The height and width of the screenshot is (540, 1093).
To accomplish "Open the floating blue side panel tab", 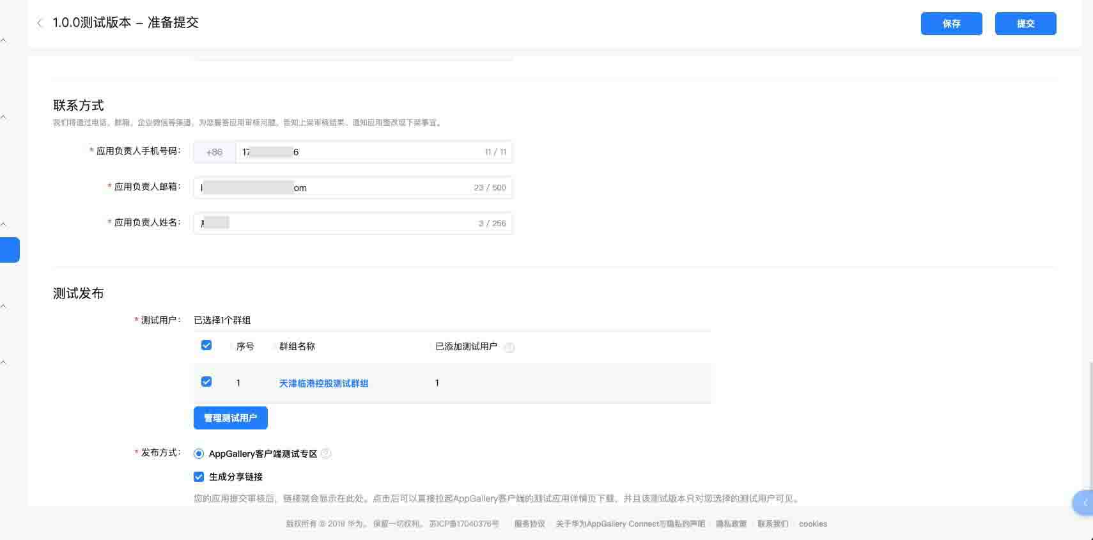I will point(1083,503).
